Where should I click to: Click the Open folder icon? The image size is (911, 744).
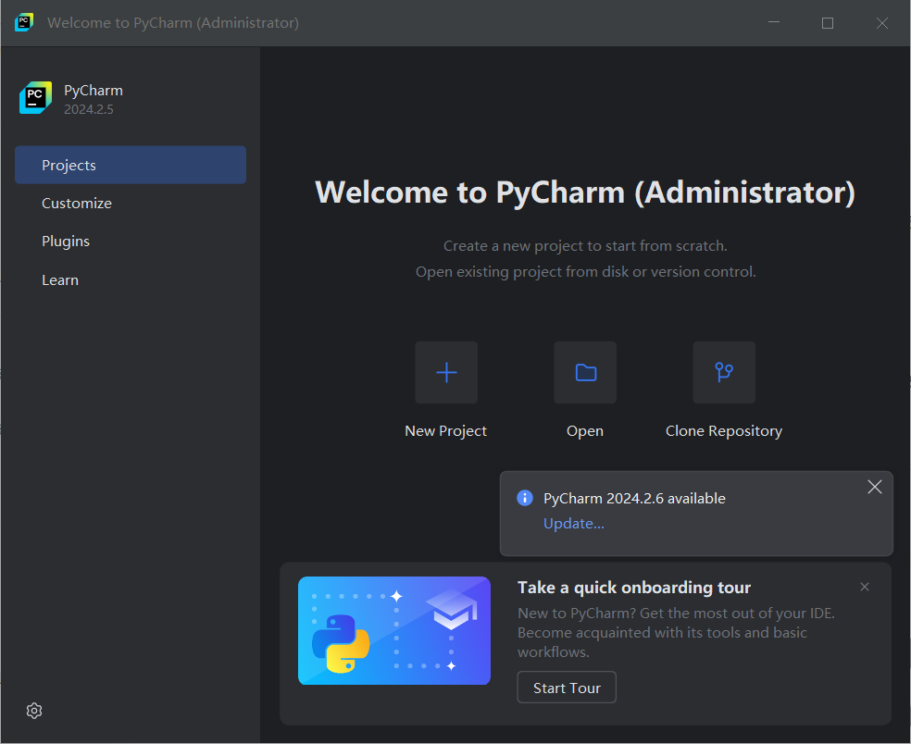585,372
